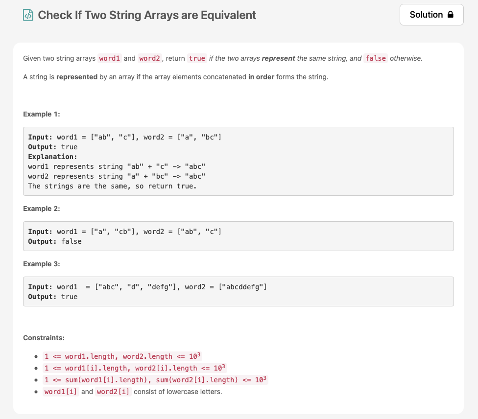Click the red false code badge
478x419 pixels.
coord(375,58)
